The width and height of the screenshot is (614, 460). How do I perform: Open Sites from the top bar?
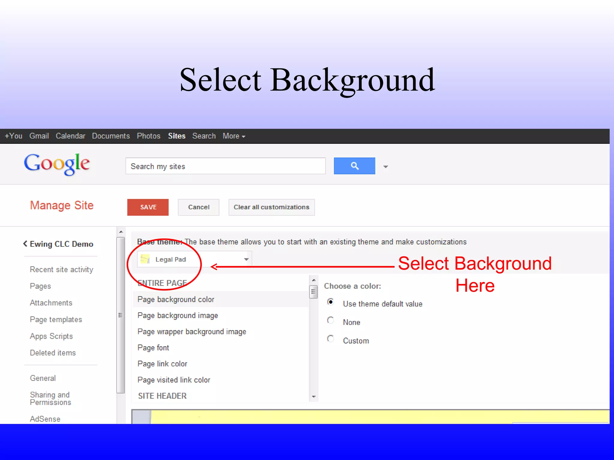[177, 136]
